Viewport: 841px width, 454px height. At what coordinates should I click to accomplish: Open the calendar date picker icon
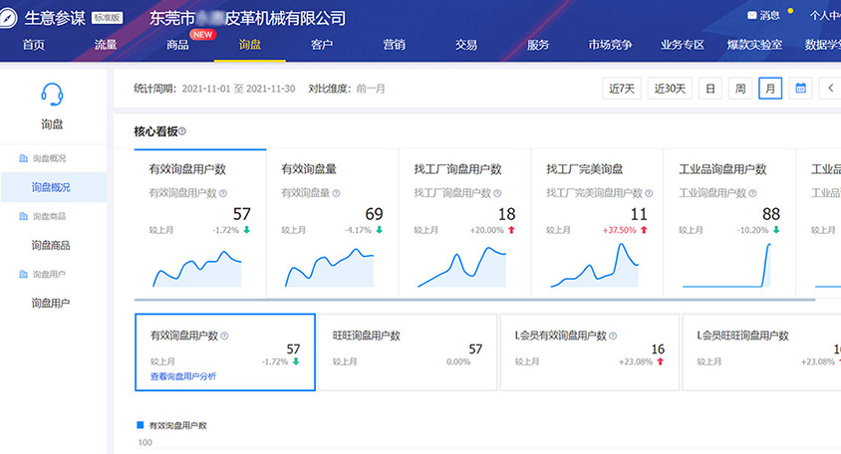(x=800, y=88)
